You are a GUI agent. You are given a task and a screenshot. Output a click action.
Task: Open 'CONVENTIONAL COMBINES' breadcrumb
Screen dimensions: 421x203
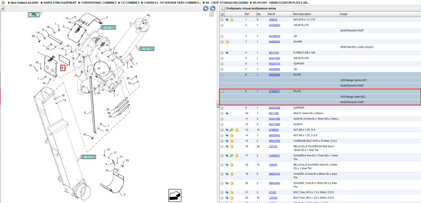(99, 3)
